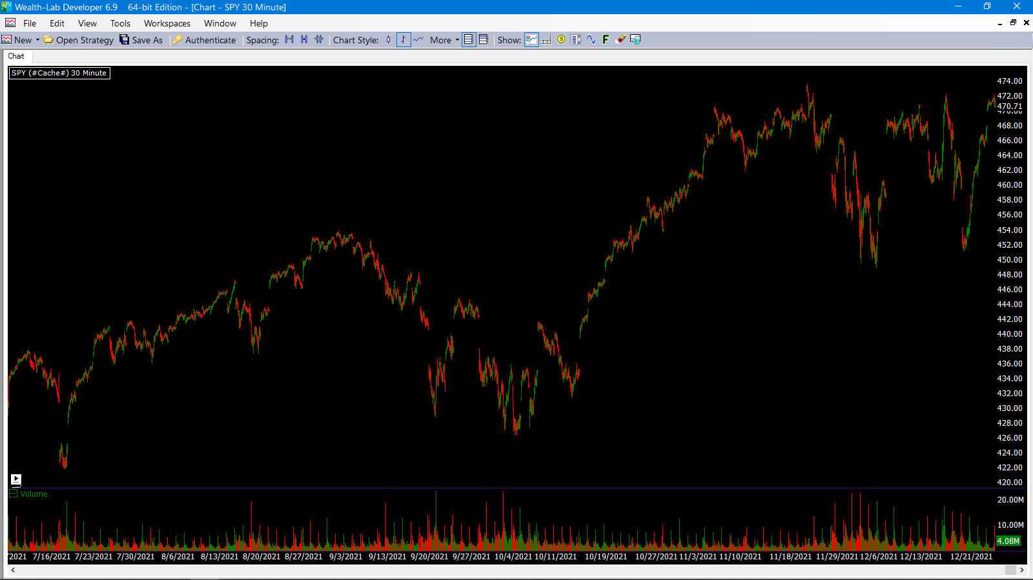1033x580 pixels.
Task: Toggle the first pane layout button
Action: point(469,39)
